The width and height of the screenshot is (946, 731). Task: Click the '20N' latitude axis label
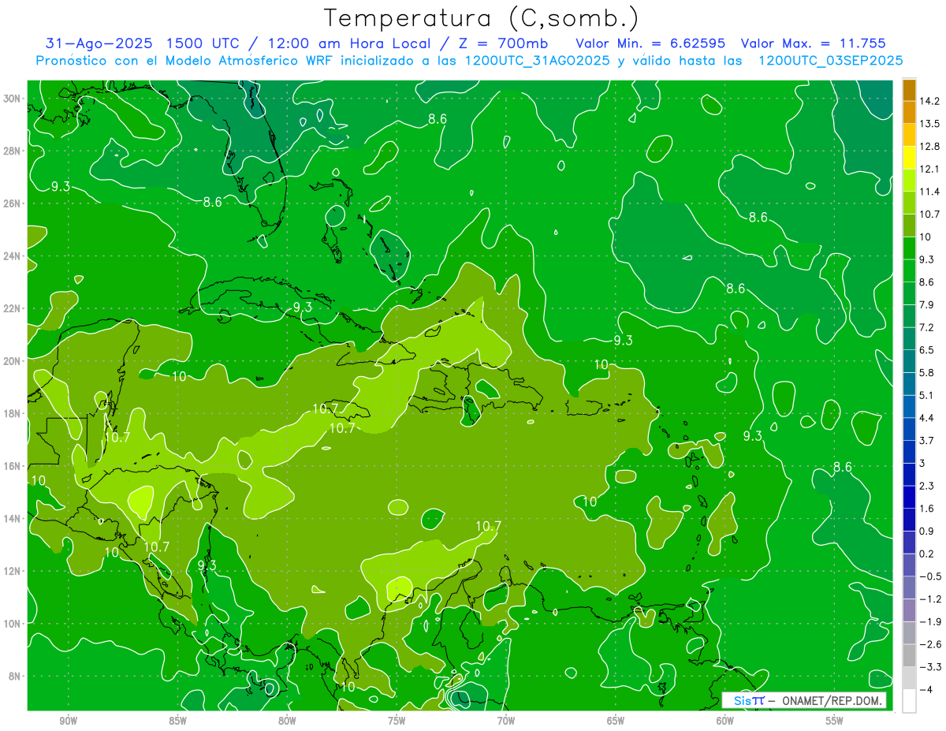point(12,361)
